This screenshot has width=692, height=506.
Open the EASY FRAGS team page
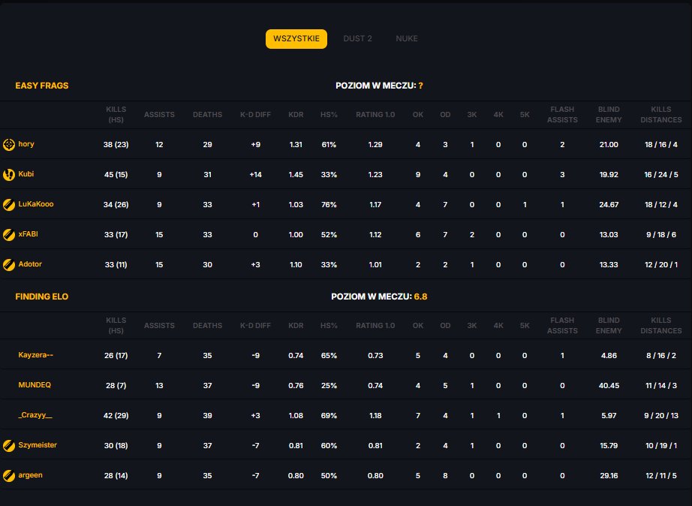[42, 86]
